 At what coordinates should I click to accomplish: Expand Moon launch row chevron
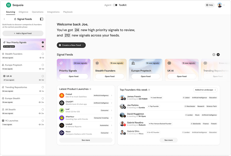(x=112, y=133)
